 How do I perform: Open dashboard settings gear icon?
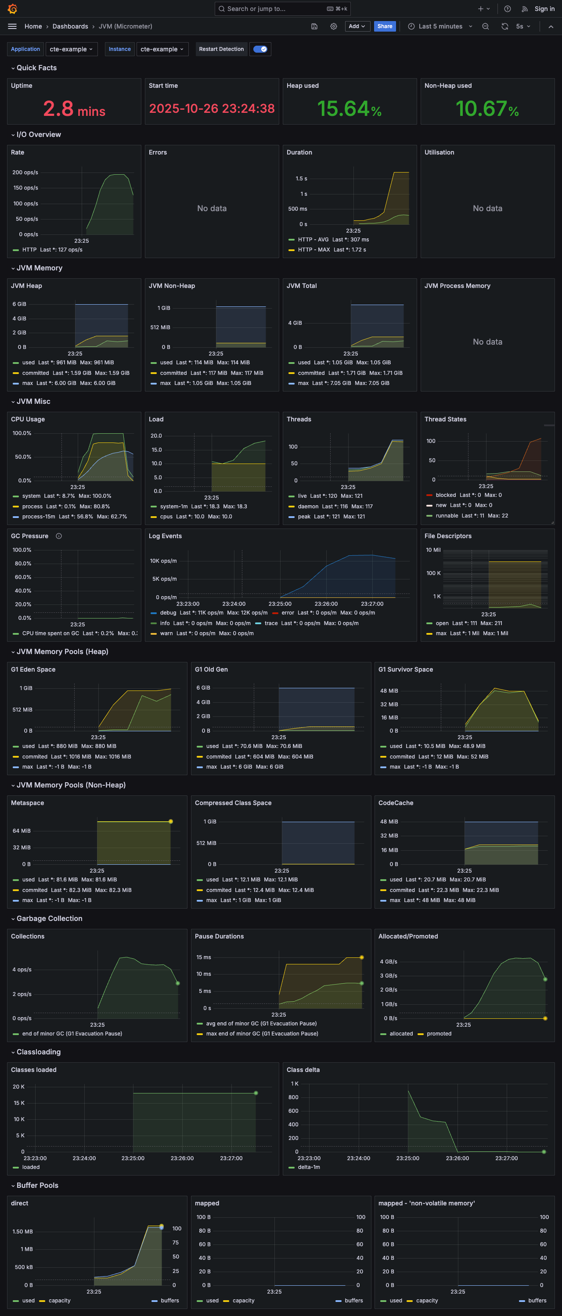[334, 27]
